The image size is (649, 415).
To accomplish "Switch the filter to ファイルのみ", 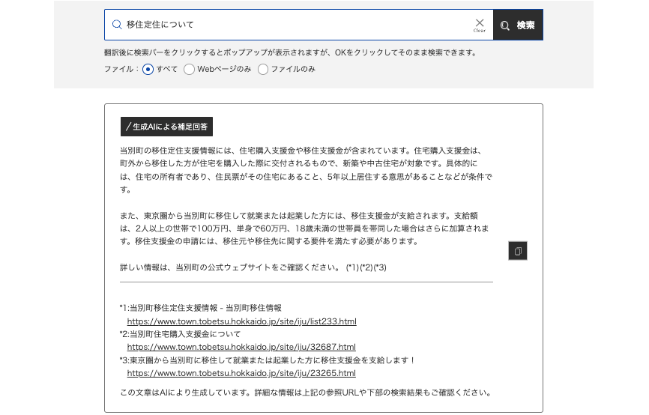I will (x=263, y=69).
